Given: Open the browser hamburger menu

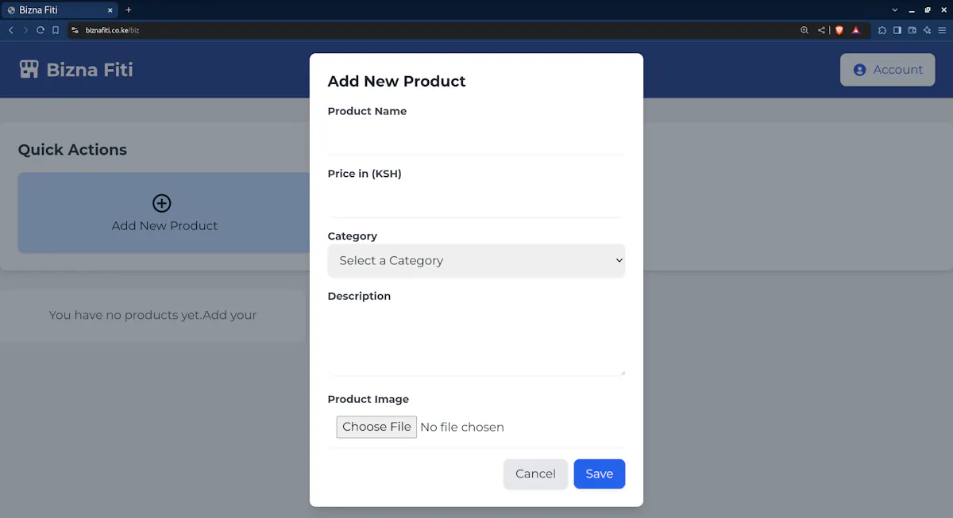Looking at the screenshot, I should pyautogui.click(x=942, y=30).
